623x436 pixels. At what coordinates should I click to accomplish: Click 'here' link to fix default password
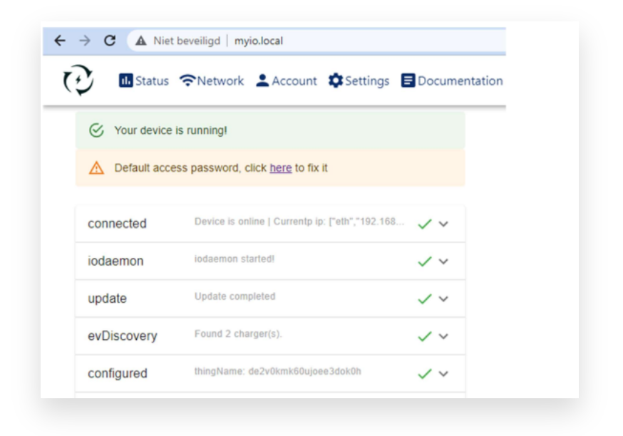pyautogui.click(x=280, y=168)
